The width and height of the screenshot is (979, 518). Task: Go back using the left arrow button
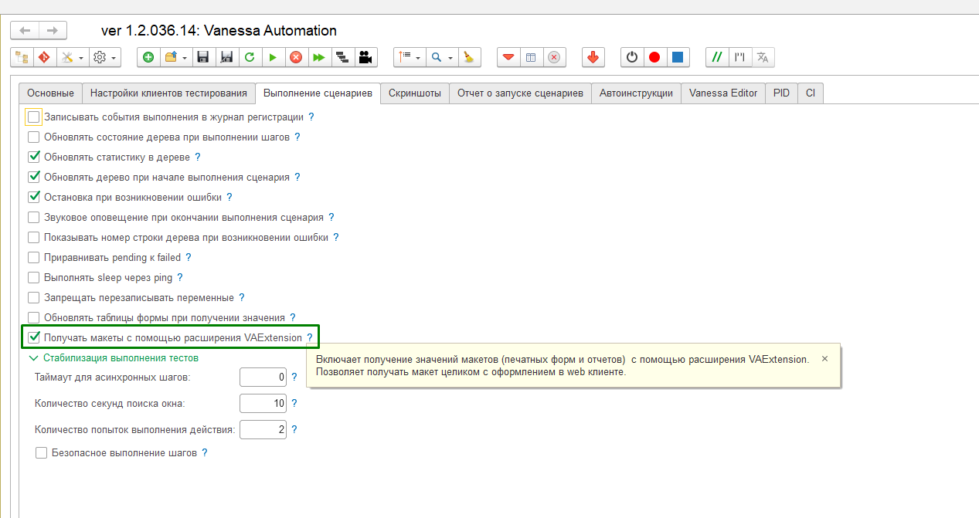click(25, 31)
